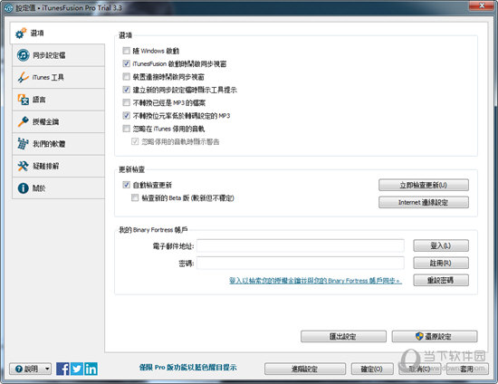Click the 還原設定 restore settings button
This screenshot has height=384, width=498.
[x=434, y=336]
